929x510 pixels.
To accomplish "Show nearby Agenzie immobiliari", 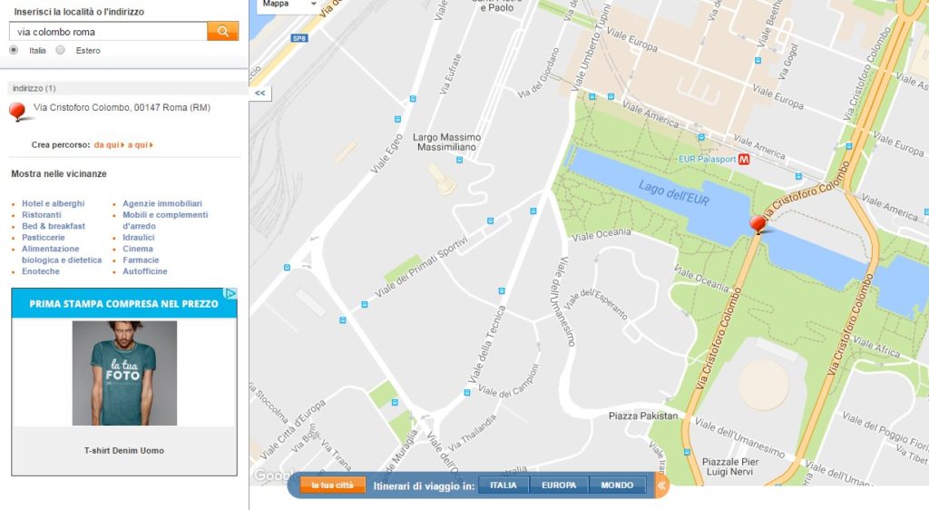I will [x=162, y=203].
